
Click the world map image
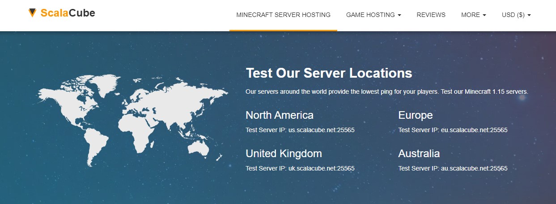pyautogui.click(x=133, y=121)
